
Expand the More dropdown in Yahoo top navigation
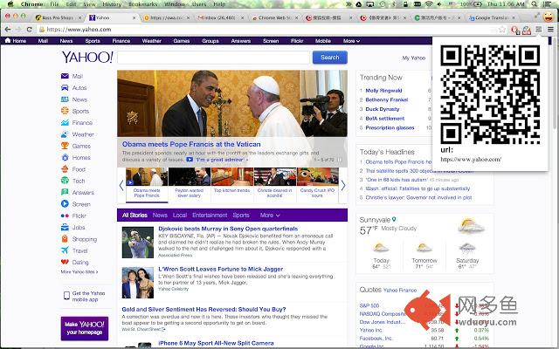tap(351, 41)
